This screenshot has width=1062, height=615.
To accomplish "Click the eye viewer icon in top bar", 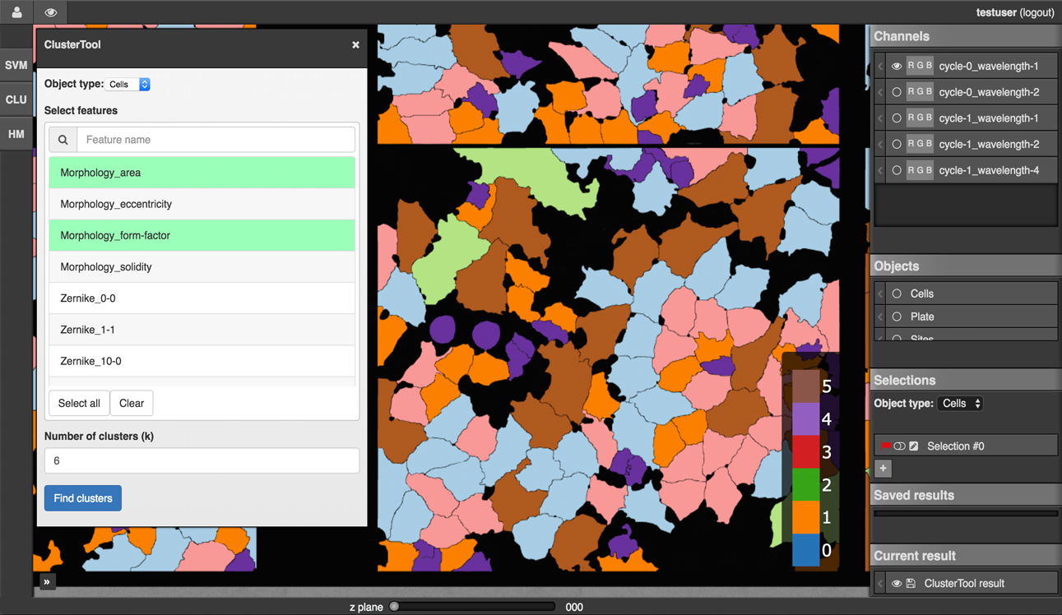I will coord(51,12).
